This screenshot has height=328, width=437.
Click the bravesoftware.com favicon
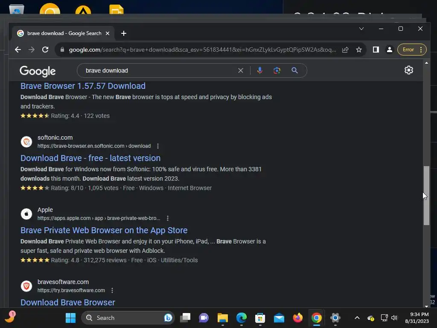point(26,286)
